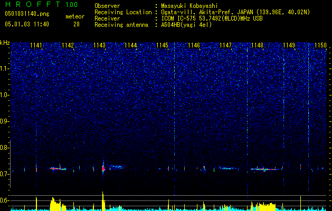Click the 1148 time marker

pos(257,45)
